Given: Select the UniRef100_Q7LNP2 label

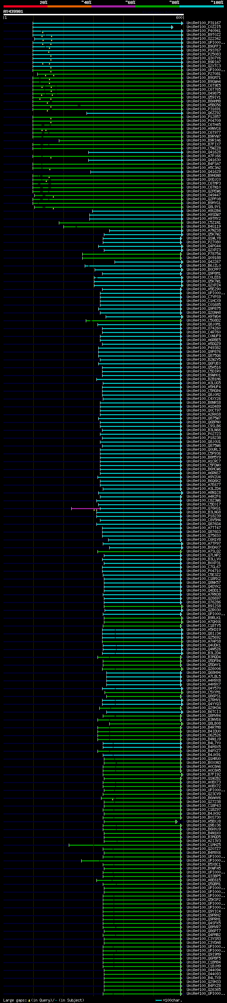Looking at the screenshot, I should click(x=203, y=555).
